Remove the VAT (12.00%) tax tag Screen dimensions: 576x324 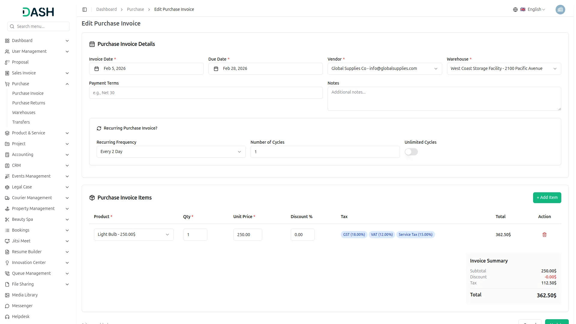(x=382, y=235)
